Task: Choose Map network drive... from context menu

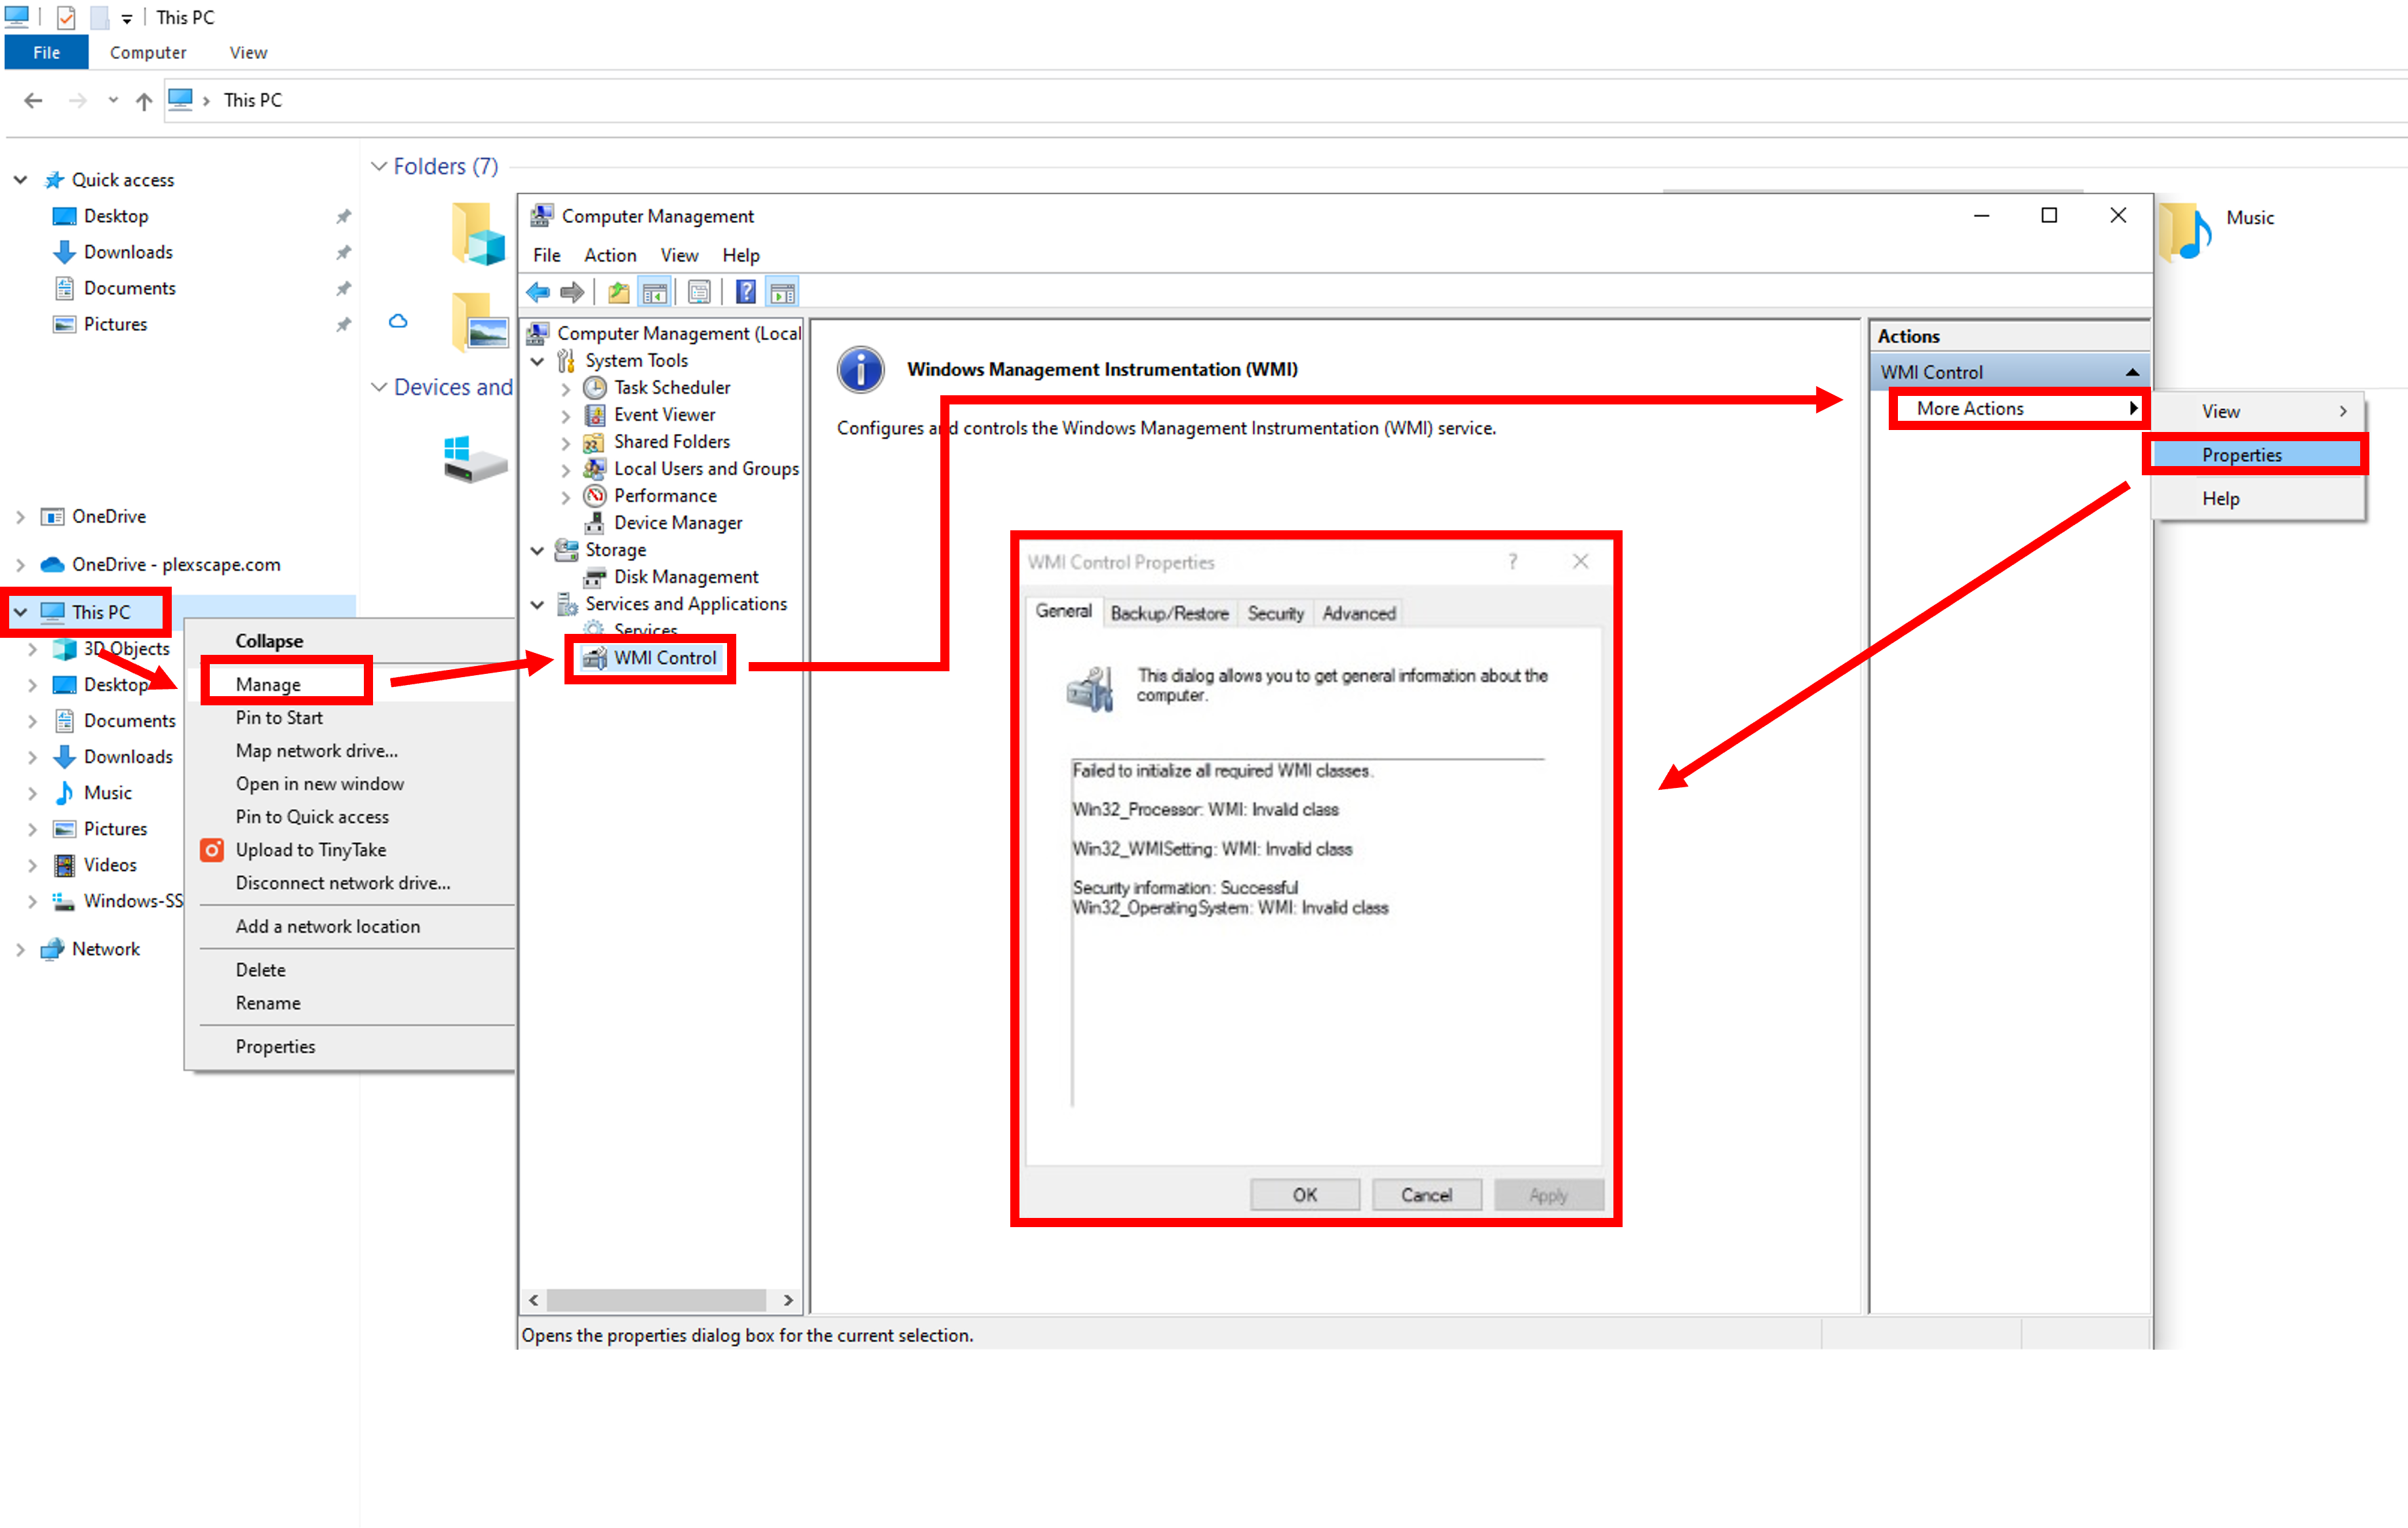Action: 317,750
